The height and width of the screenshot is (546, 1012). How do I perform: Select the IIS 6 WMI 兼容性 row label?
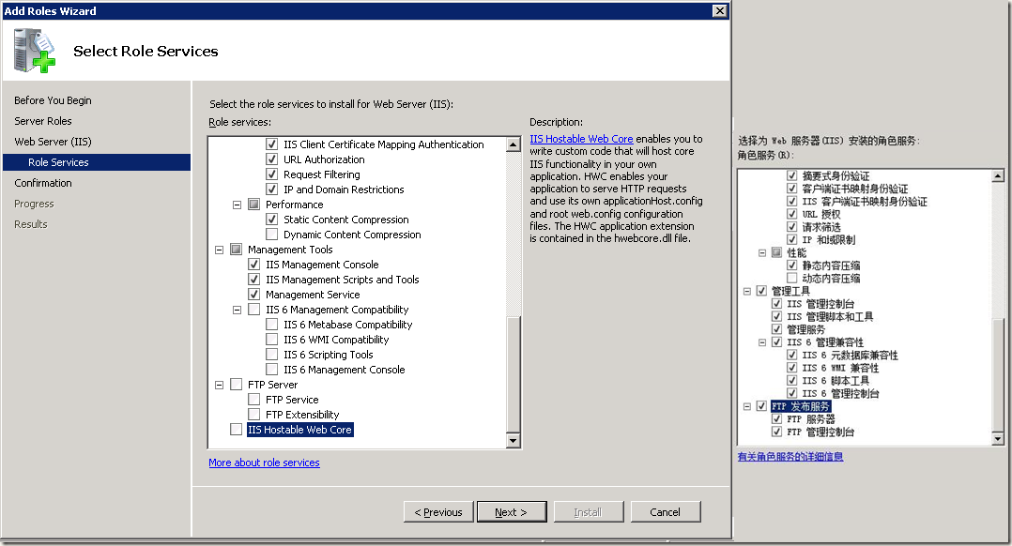coord(840,368)
